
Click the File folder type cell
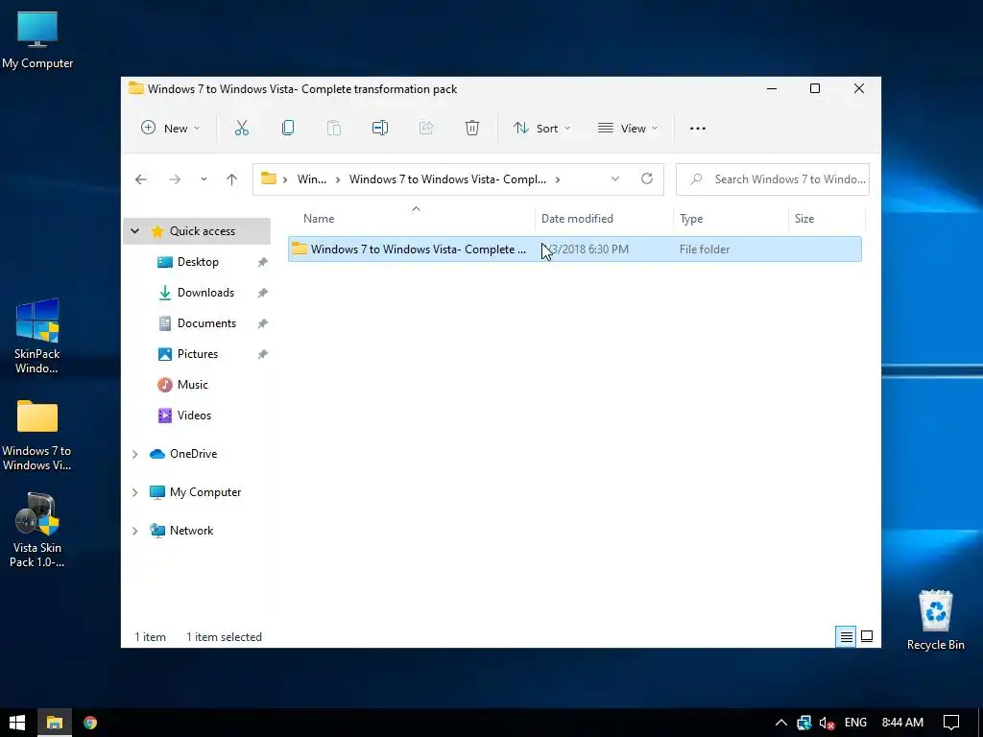pos(704,250)
